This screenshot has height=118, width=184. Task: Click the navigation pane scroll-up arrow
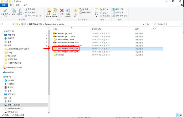click(49, 29)
